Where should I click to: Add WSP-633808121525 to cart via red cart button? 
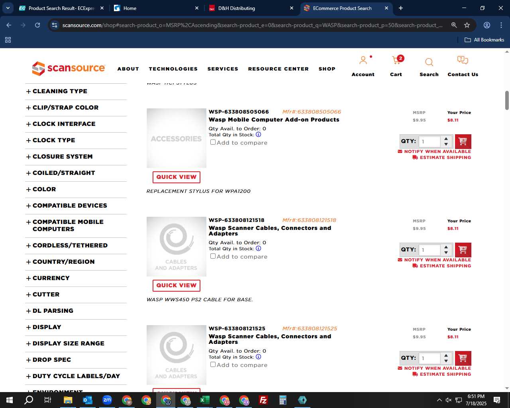[x=463, y=358]
